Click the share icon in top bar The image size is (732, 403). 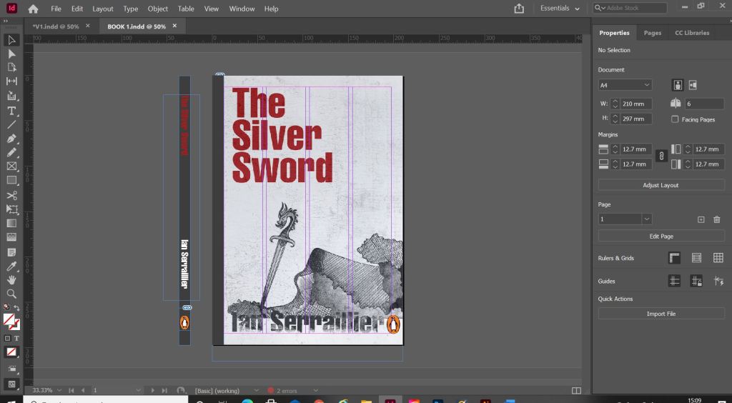point(519,9)
